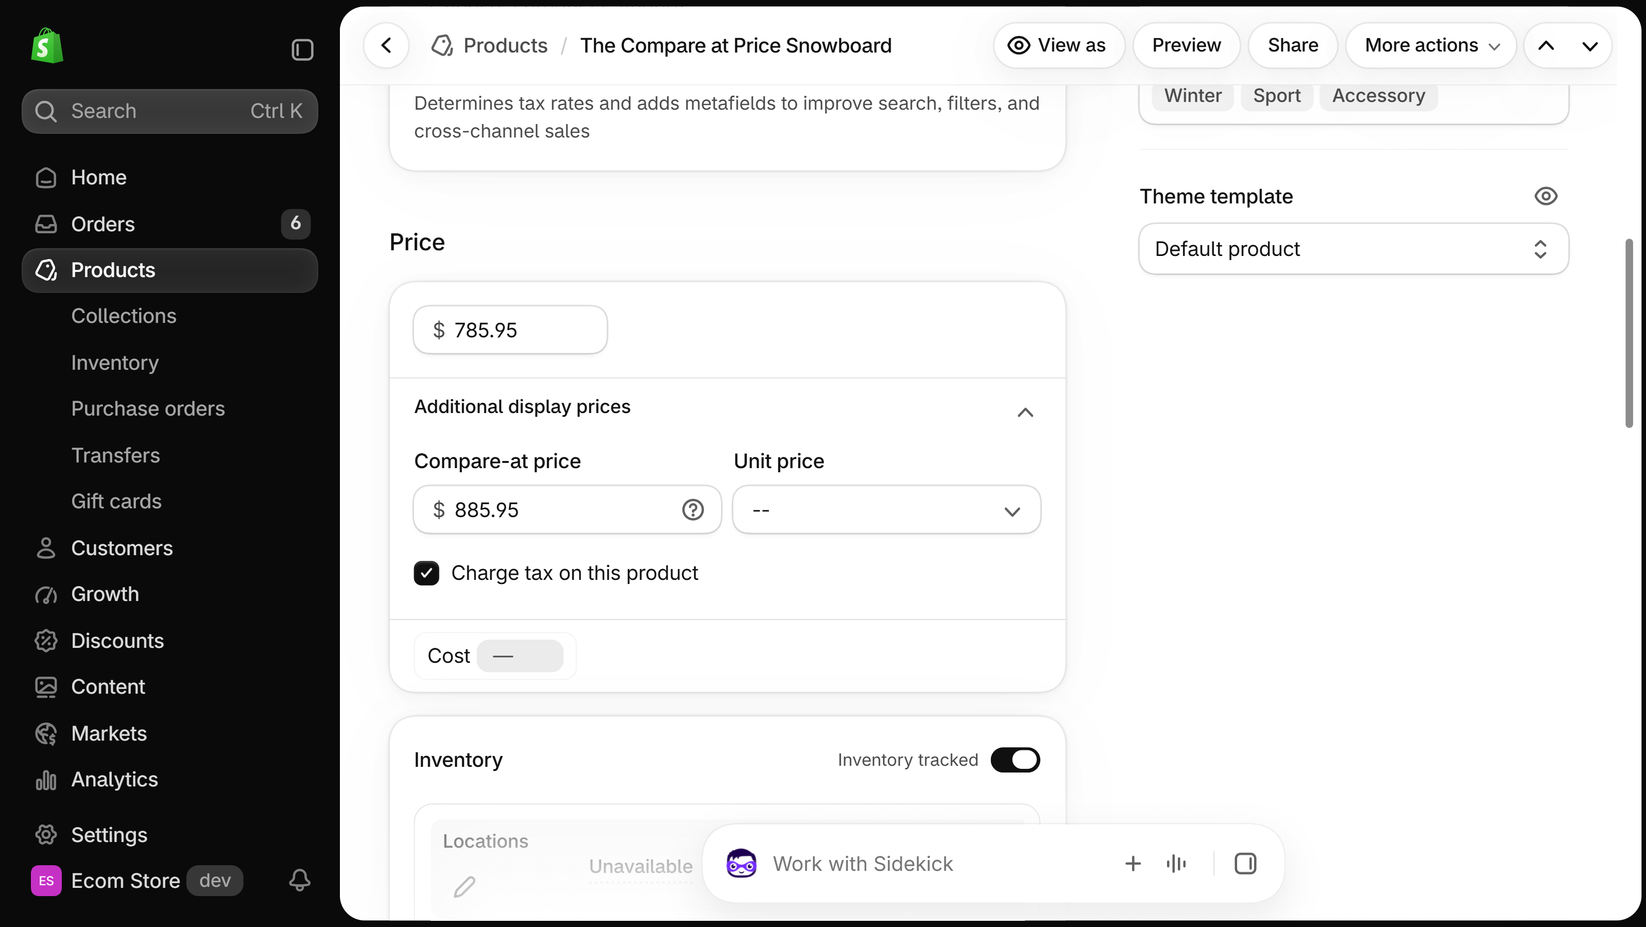Open Orders in the sidebar
Image resolution: width=1646 pixels, height=927 pixels.
[x=169, y=224]
